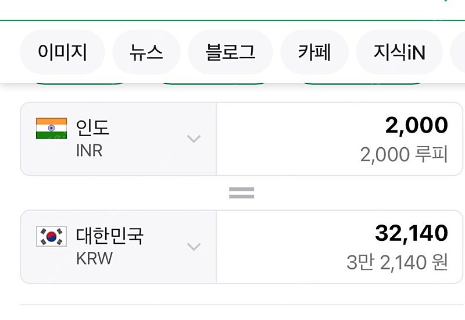The height and width of the screenshot is (320, 465).
Task: Select the 대한민국 country name label
Action: [x=110, y=236]
